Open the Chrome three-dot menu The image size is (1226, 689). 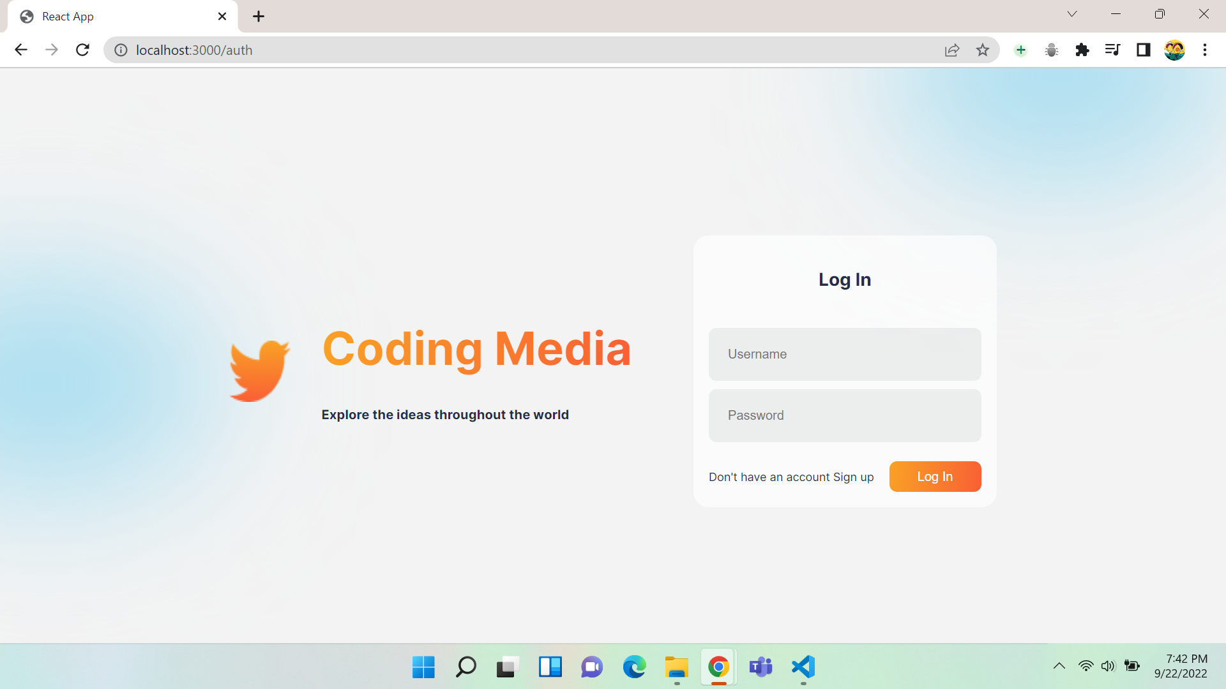point(1205,50)
